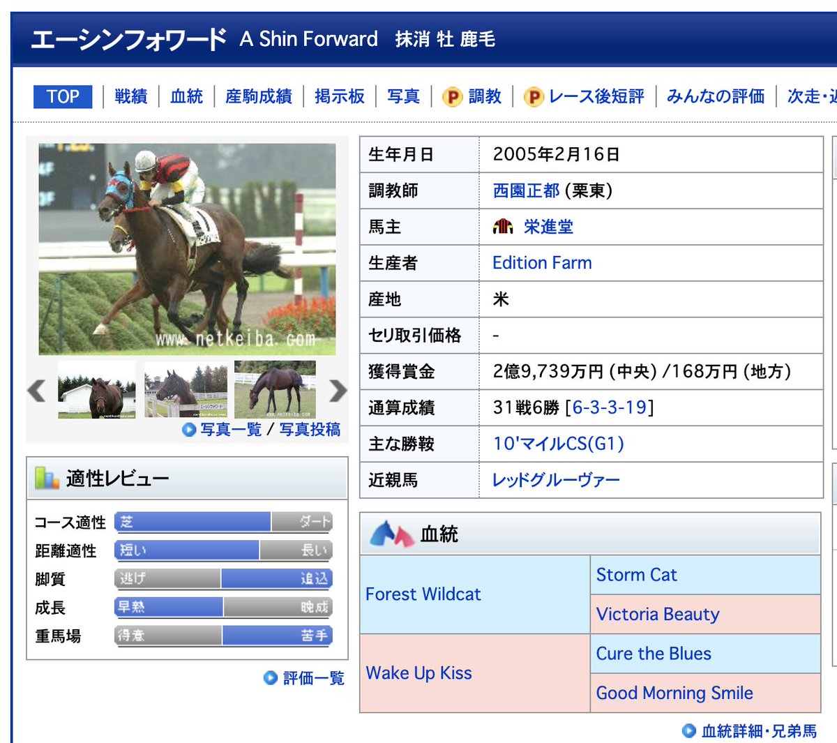Open 血統詳細・兄弟馬 link
This screenshot has height=743, width=837.
point(759,730)
